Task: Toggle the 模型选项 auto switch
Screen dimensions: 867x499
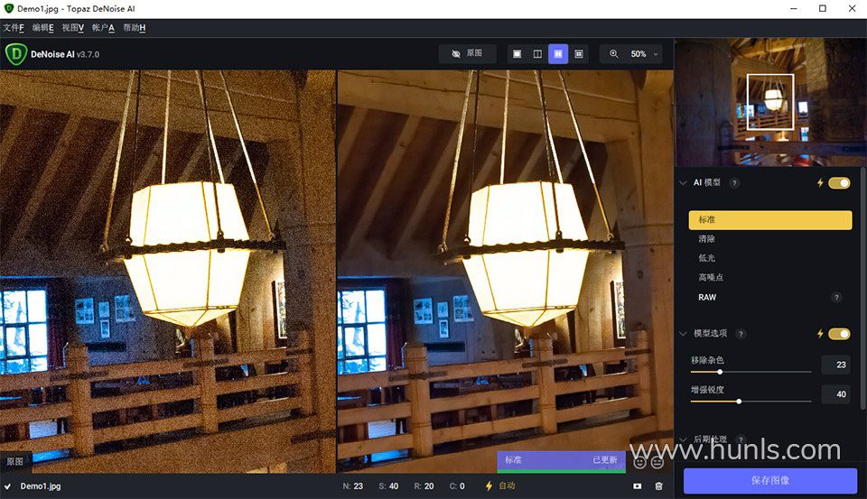Action: coord(839,333)
